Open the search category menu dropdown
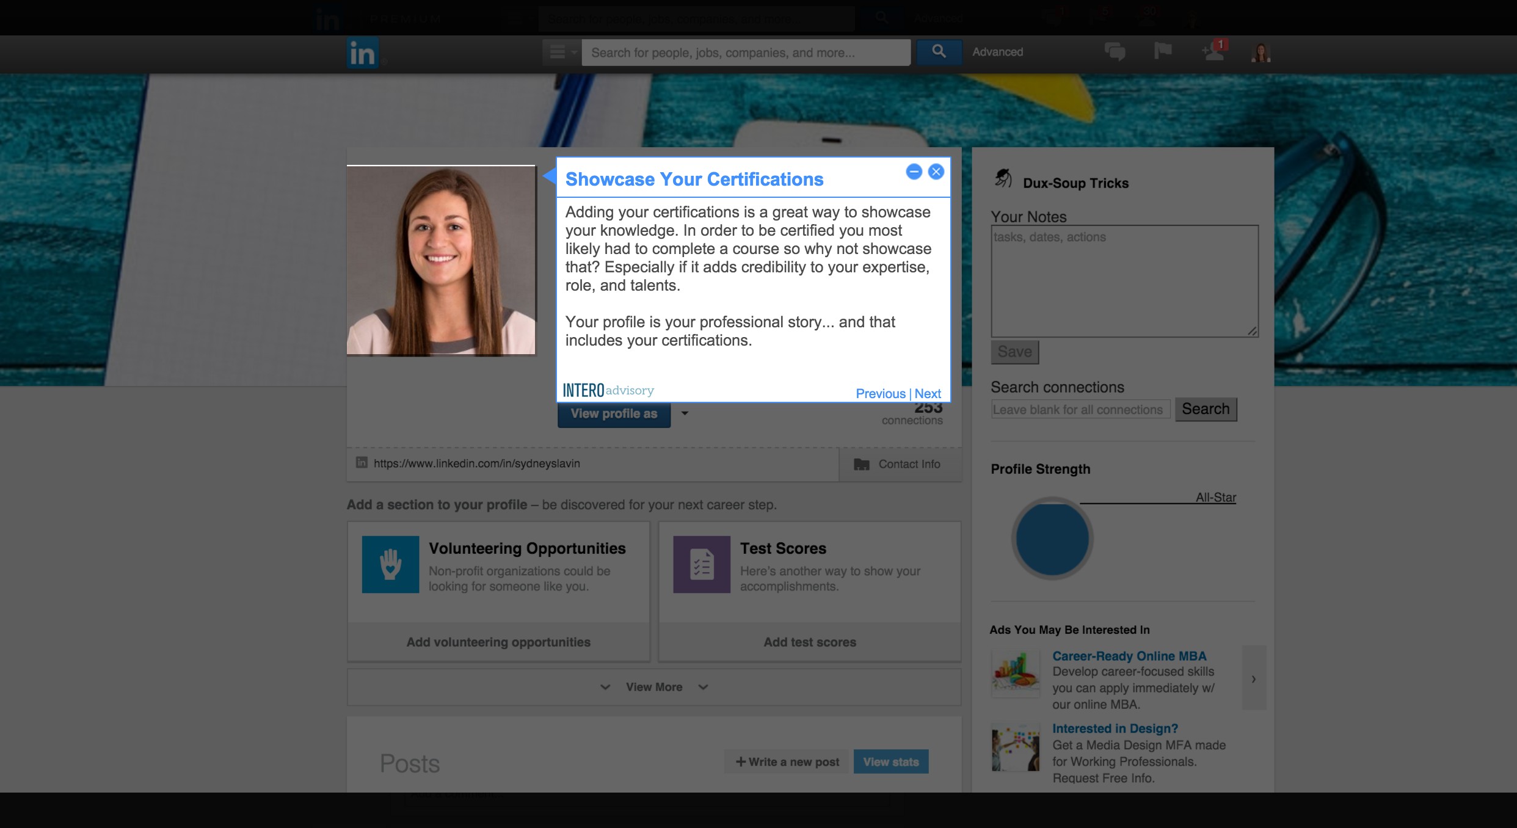Viewport: 1517px width, 828px height. point(562,53)
